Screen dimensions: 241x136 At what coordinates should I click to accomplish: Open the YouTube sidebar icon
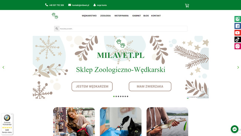point(238,33)
